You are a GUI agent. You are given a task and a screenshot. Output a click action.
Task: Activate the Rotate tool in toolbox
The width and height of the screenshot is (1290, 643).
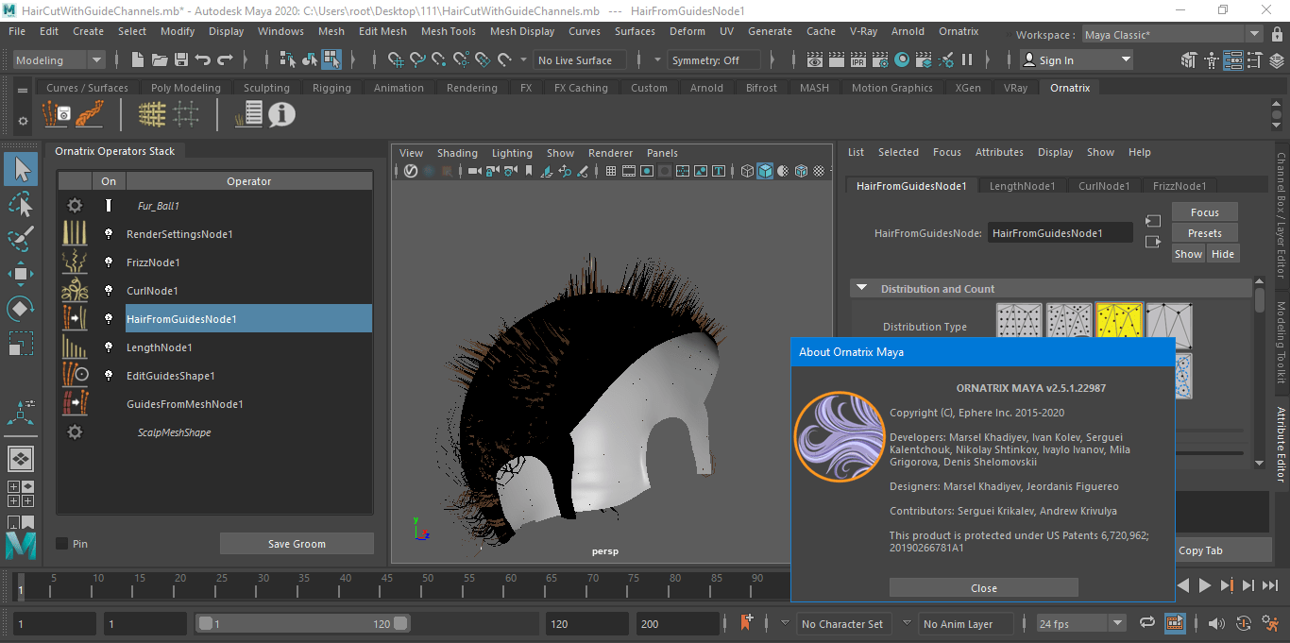point(21,309)
